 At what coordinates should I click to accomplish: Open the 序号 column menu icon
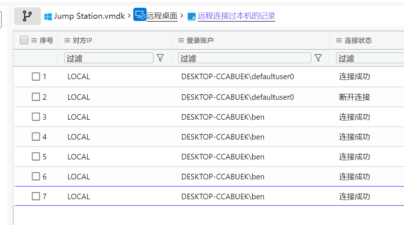(34, 40)
